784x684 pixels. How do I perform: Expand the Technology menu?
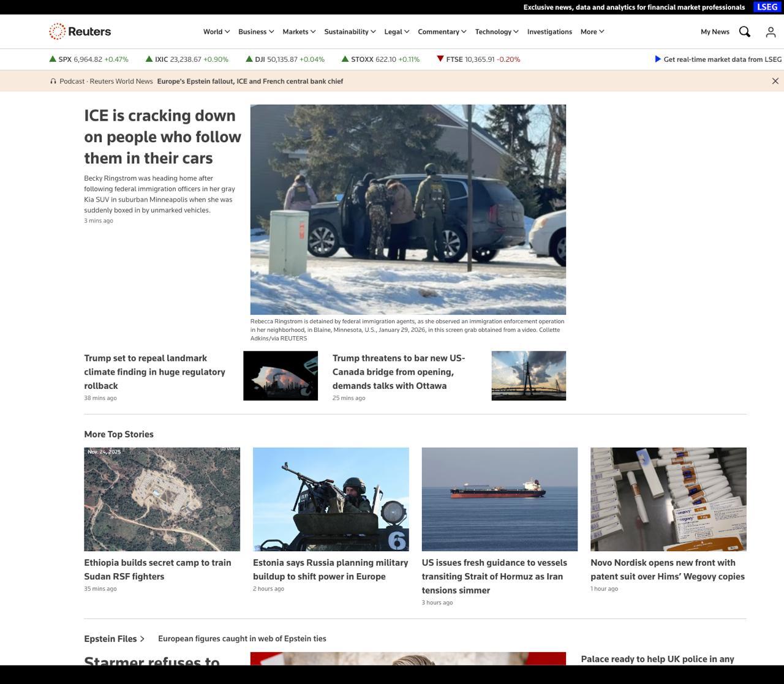click(x=497, y=32)
